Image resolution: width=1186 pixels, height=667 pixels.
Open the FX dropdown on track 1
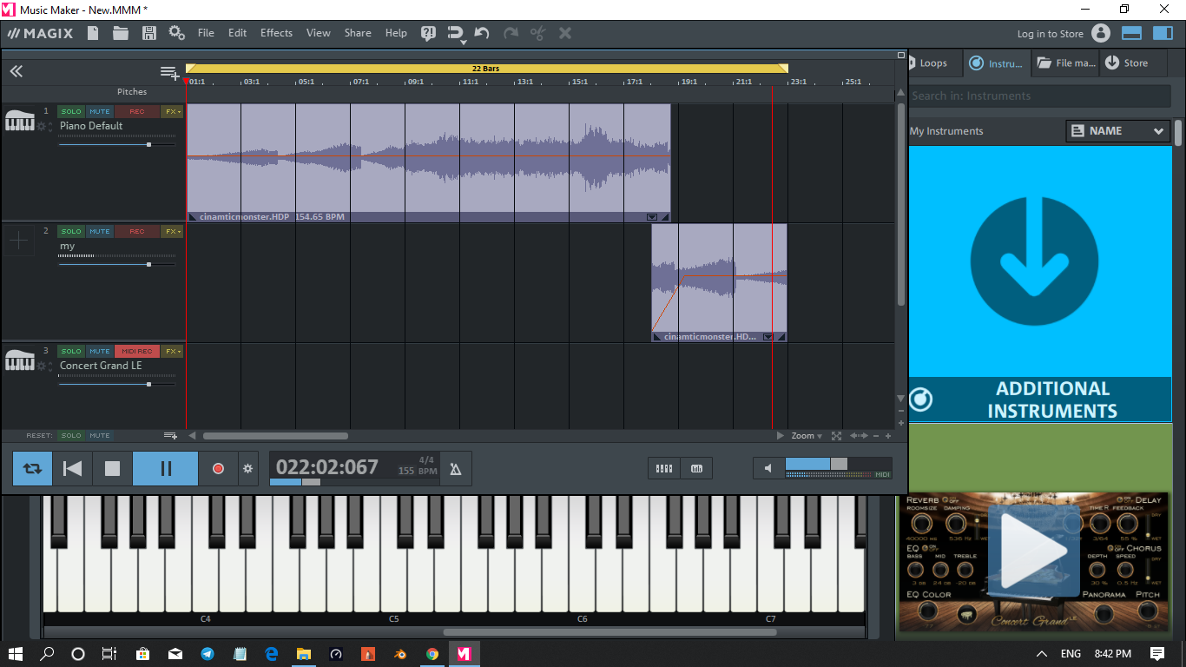pyautogui.click(x=172, y=111)
